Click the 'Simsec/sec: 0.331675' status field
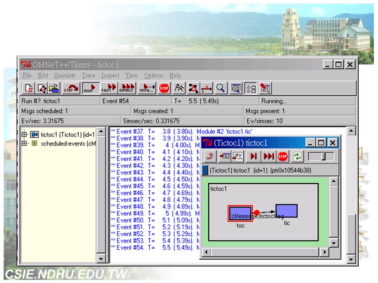 pos(183,121)
